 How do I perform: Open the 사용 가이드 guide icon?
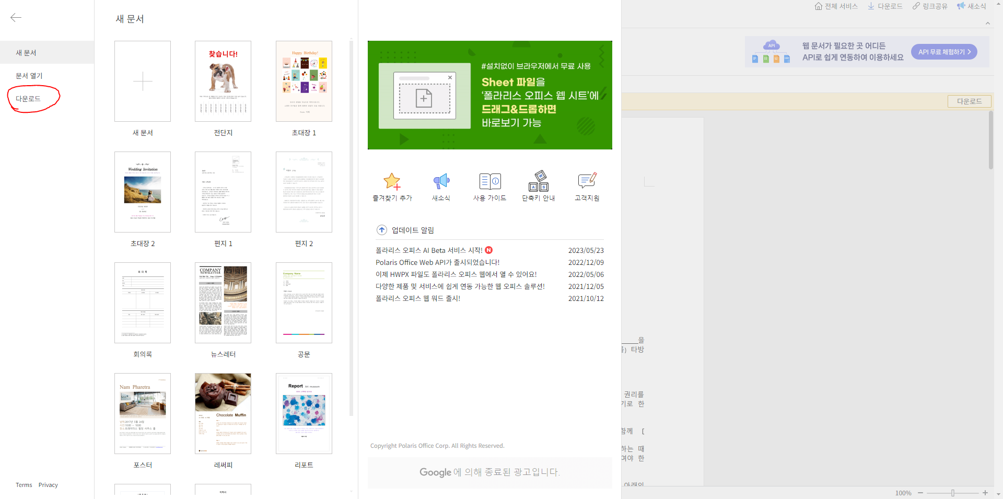(x=489, y=181)
